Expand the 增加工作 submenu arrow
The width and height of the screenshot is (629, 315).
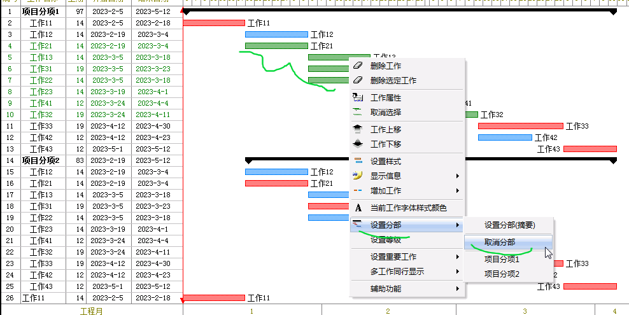click(457, 190)
